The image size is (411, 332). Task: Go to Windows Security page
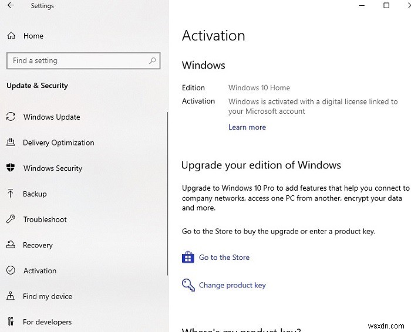coord(53,168)
